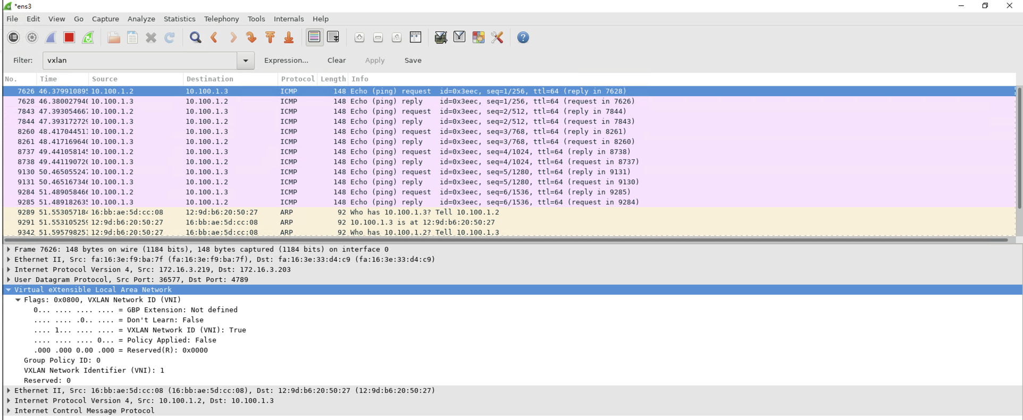The image size is (1023, 420).
Task: Open the Statistics menu
Action: click(180, 19)
